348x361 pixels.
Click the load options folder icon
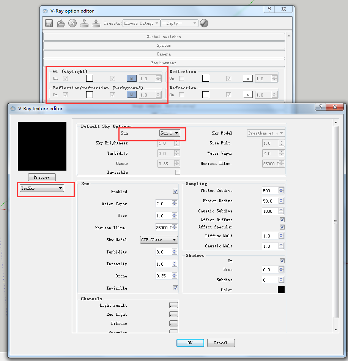tap(61, 23)
